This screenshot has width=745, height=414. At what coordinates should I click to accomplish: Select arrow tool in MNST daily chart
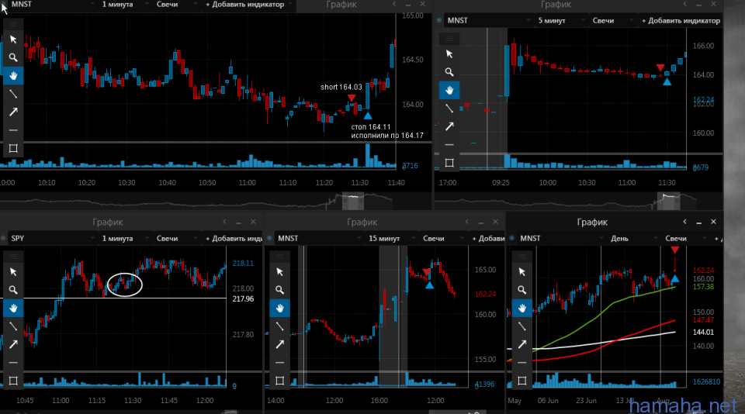coord(521,344)
